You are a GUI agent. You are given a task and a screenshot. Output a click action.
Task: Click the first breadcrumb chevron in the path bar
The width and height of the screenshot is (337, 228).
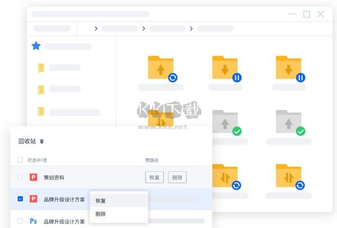[96, 28]
